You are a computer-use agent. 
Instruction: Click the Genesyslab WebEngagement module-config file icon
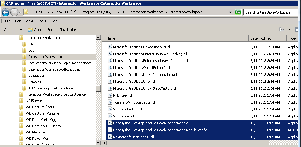point(110,130)
